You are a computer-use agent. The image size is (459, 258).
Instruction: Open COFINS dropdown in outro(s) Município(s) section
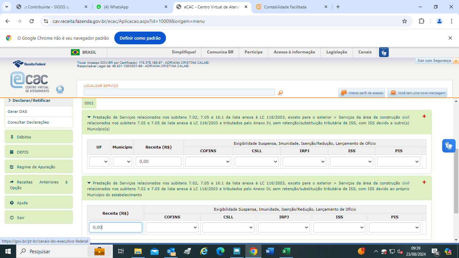click(208, 162)
